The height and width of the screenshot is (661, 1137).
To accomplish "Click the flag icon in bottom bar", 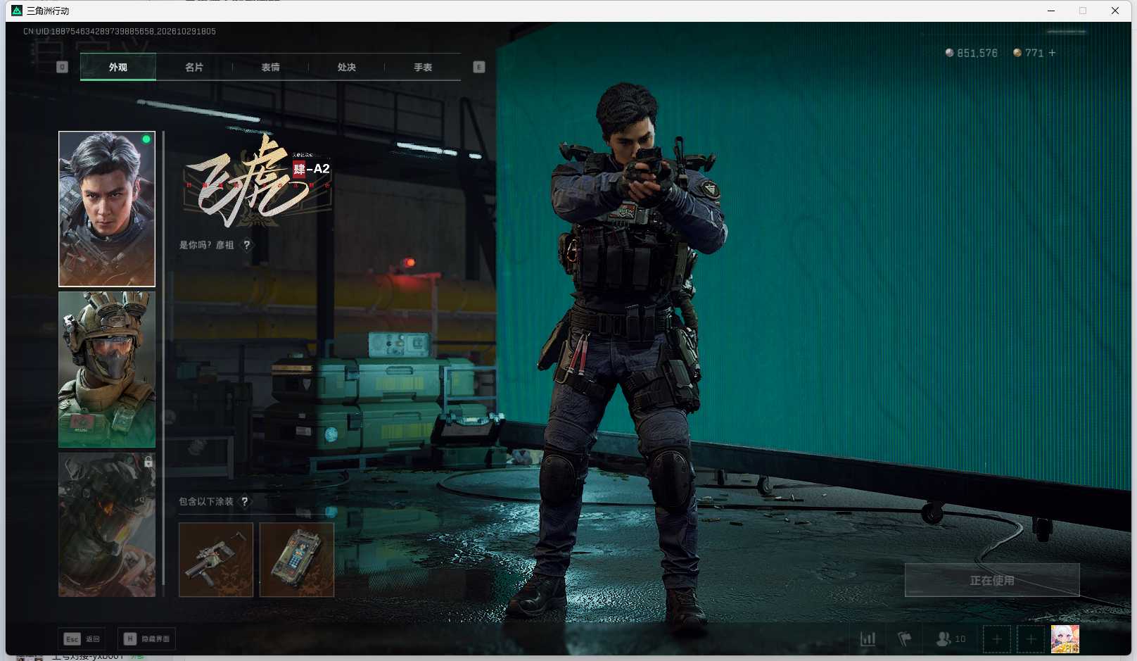I will coord(904,639).
